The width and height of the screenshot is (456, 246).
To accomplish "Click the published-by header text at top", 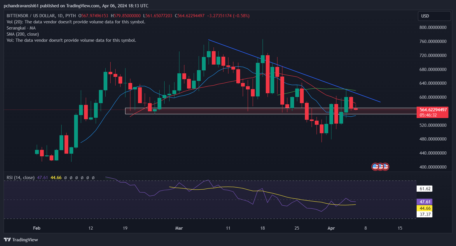I will point(76,6).
